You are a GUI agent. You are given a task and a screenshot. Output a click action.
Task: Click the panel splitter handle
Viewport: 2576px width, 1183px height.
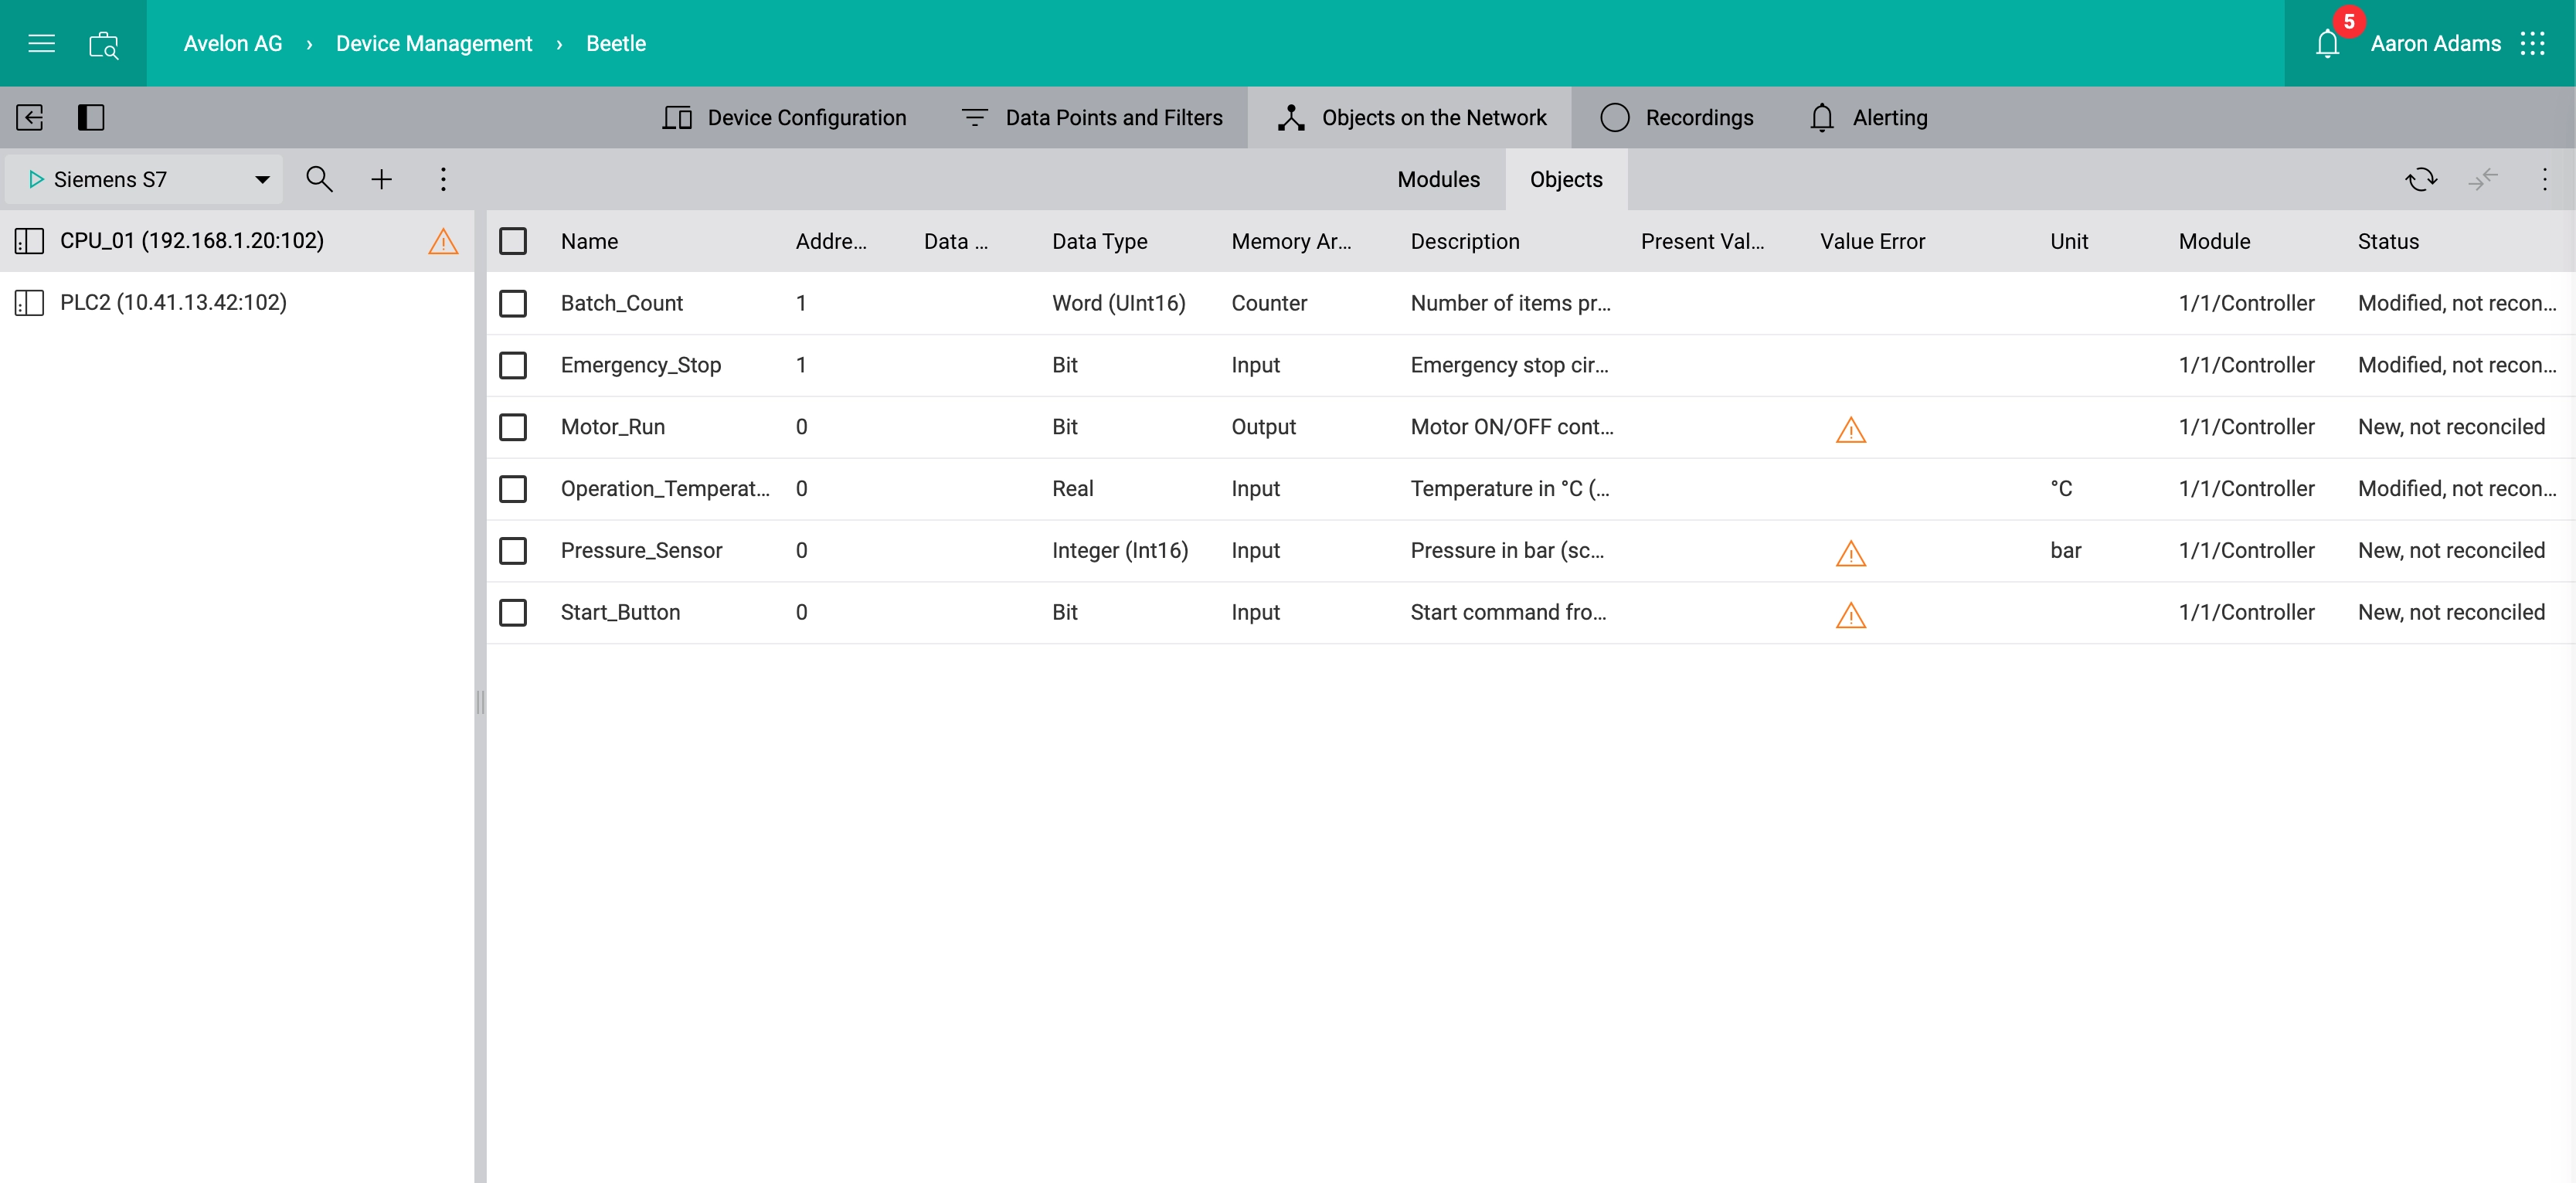480,702
